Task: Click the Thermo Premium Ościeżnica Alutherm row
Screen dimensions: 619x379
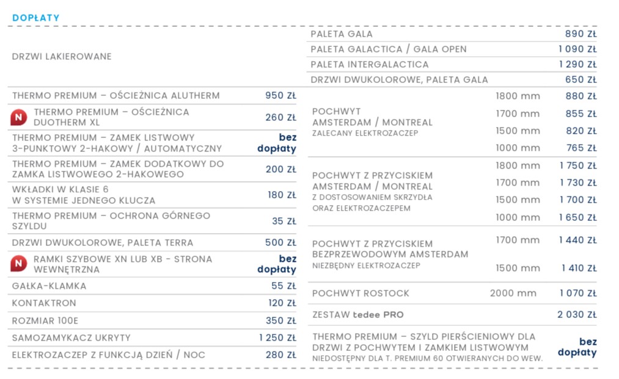Action: coord(116,96)
